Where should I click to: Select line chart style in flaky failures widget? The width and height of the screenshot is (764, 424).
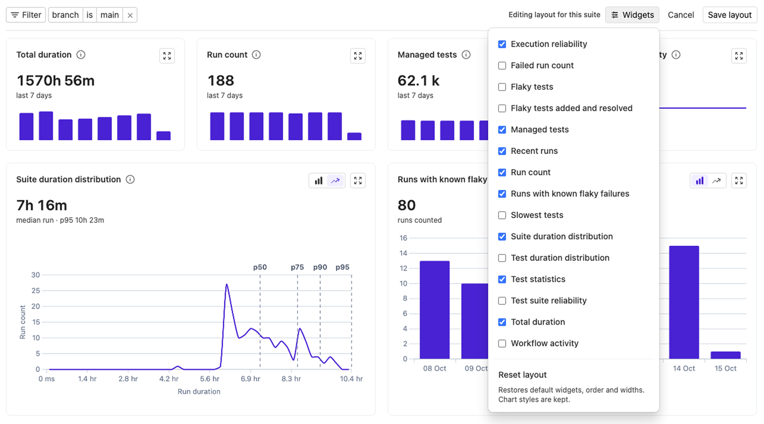716,181
